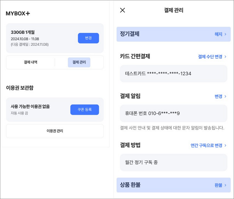This screenshot has width=234, height=199.
Task: Open 이용권 관리 button
Action: [x=55, y=131]
